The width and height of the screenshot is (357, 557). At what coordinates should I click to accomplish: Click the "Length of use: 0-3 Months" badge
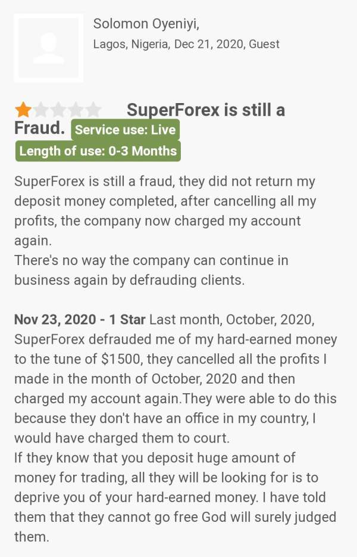click(x=98, y=151)
